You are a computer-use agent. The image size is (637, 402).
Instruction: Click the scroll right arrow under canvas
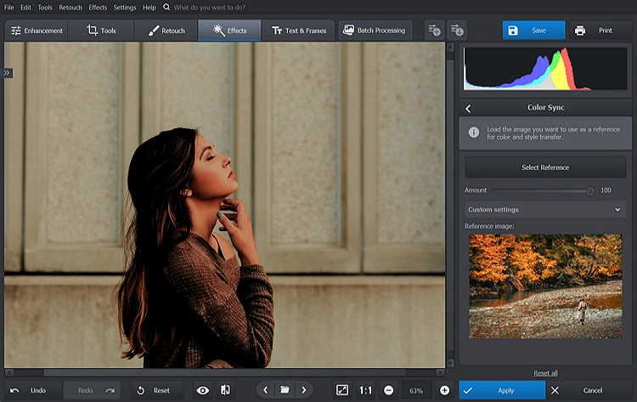[x=440, y=372]
